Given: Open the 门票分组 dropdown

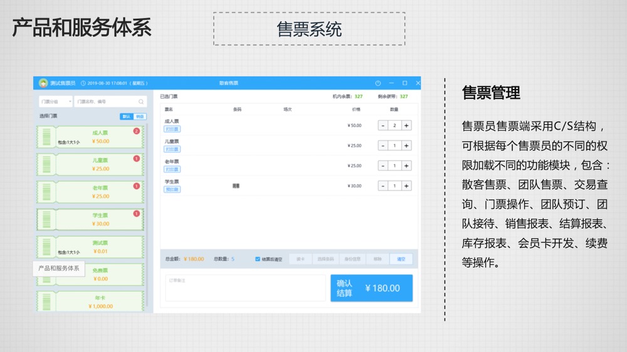Looking at the screenshot, I should 56,101.
